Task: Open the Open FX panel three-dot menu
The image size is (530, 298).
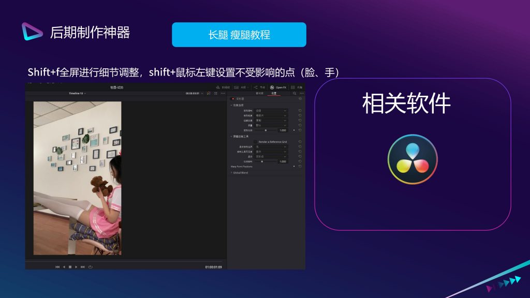Action: coord(302,93)
